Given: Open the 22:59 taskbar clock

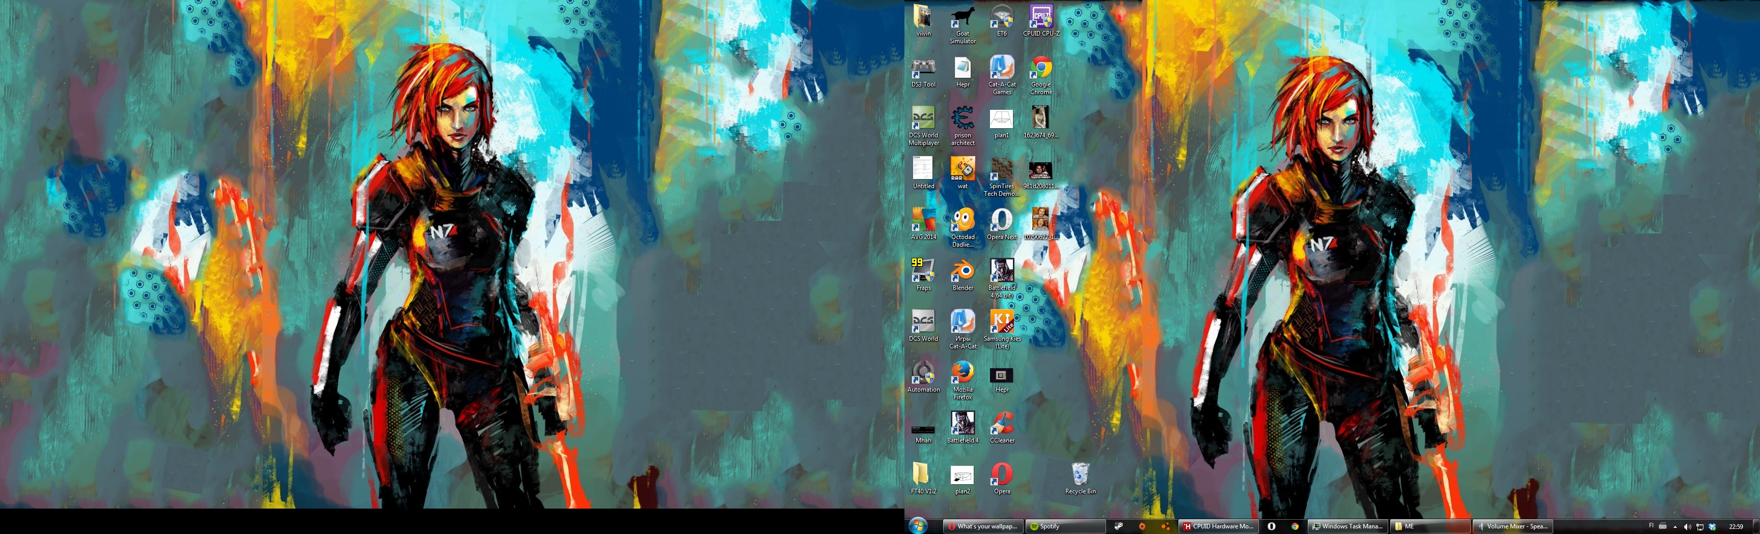Looking at the screenshot, I should point(1736,526).
